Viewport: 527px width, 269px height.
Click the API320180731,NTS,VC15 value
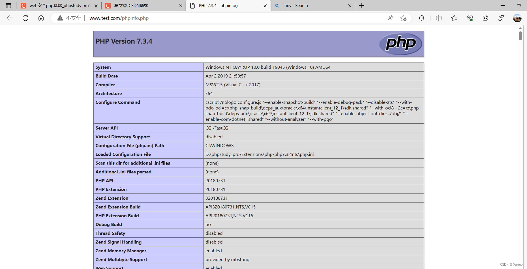pos(230,207)
